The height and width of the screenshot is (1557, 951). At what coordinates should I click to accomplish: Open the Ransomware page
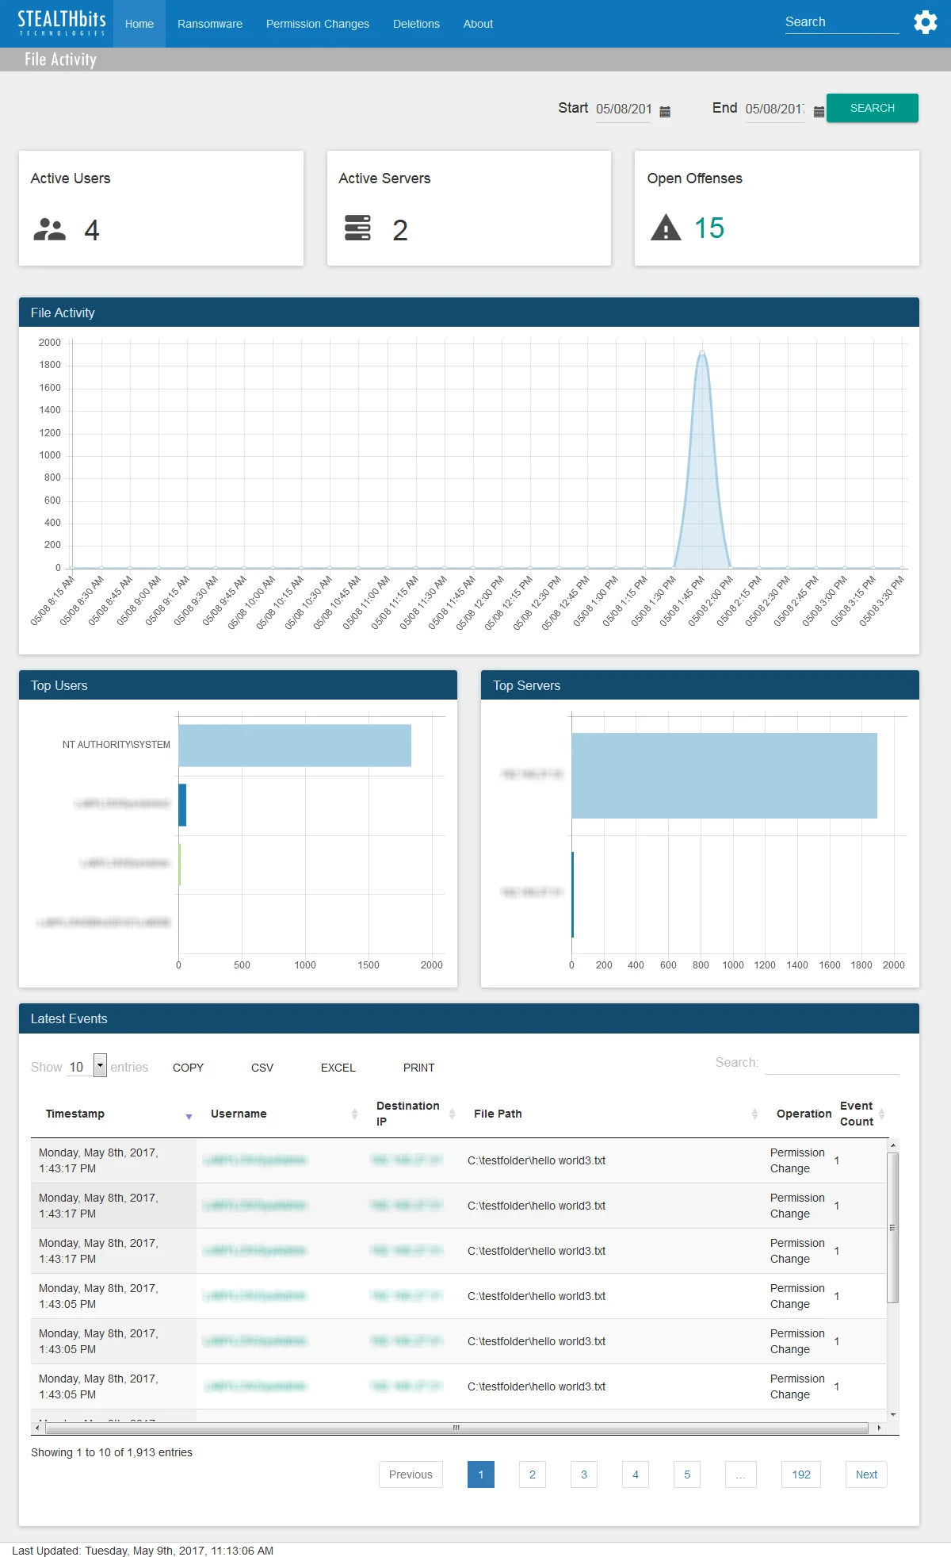point(210,24)
